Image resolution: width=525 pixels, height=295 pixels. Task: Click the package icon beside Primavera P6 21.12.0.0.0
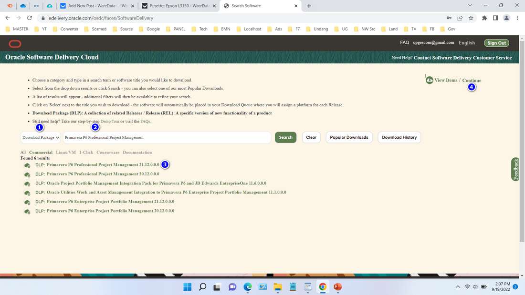pyautogui.click(x=27, y=165)
